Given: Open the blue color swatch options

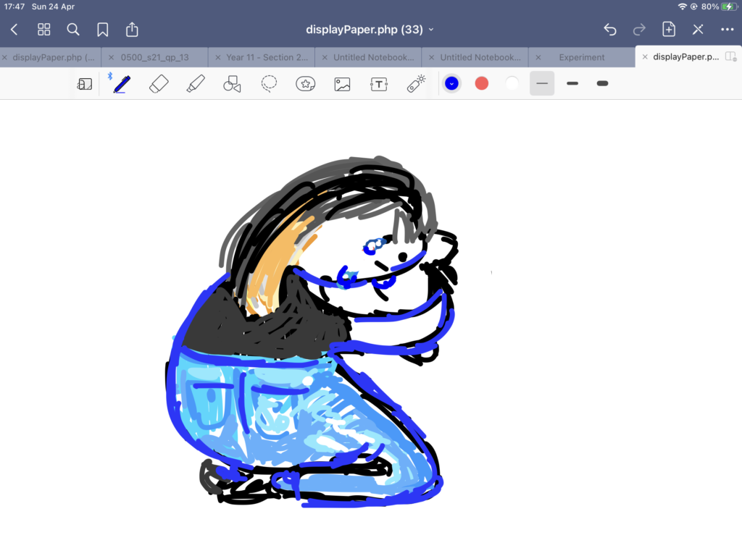Looking at the screenshot, I should (452, 84).
